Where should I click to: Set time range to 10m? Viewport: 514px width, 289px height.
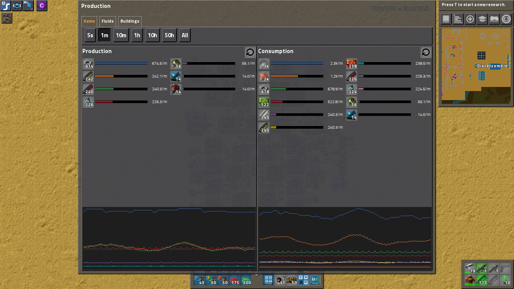(121, 35)
